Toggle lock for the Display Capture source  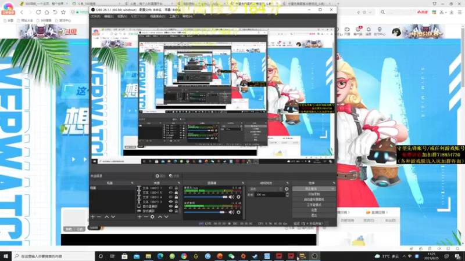coord(176,206)
